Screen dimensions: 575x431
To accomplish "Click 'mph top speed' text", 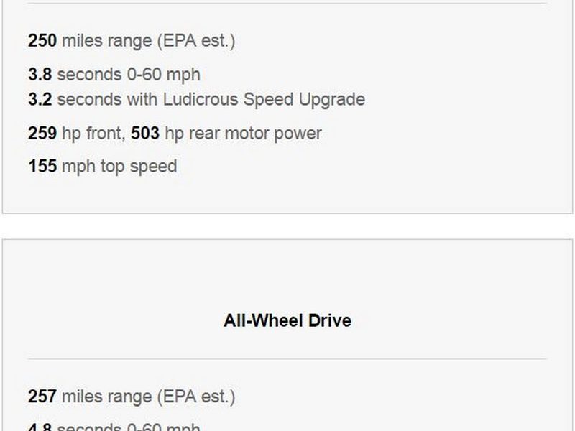I will [119, 167].
